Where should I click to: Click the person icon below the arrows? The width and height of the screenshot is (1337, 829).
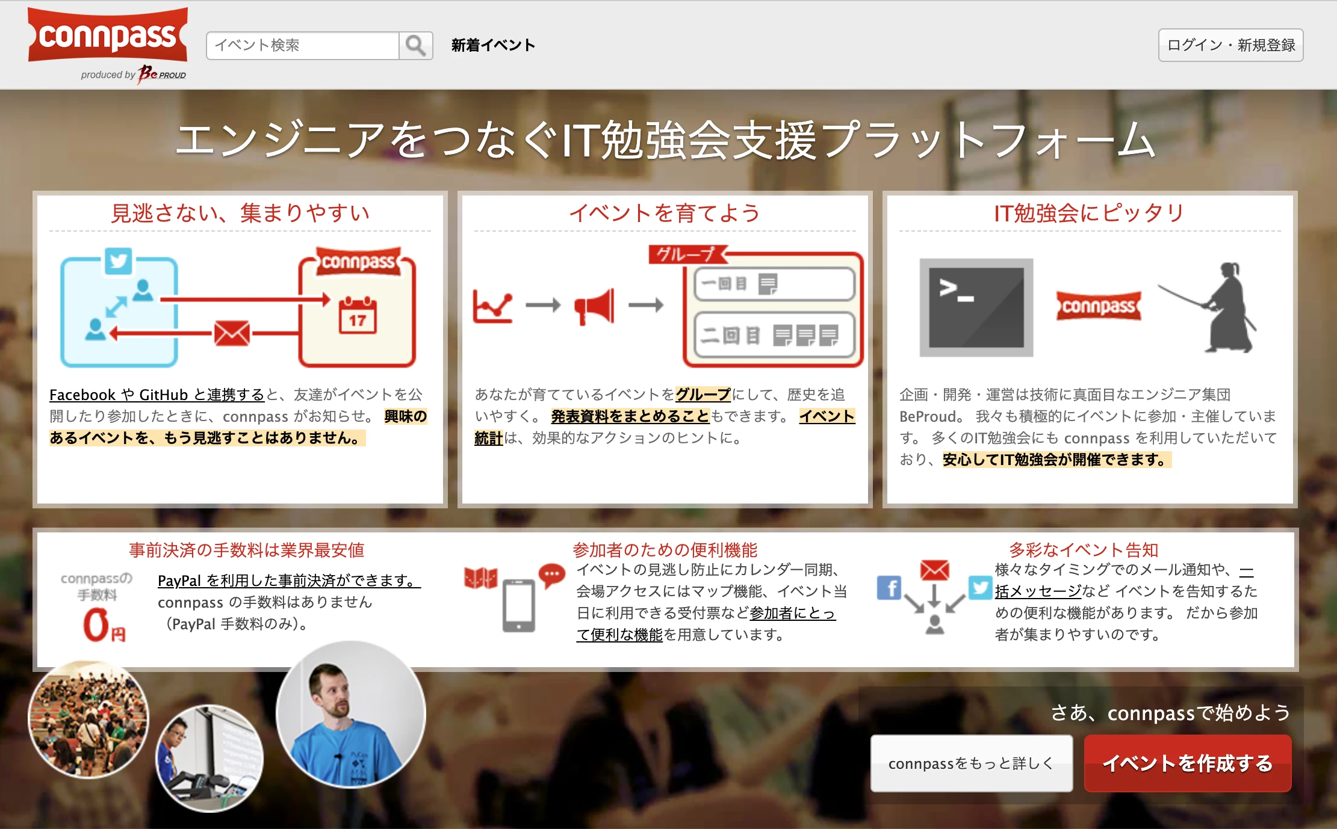point(934,624)
